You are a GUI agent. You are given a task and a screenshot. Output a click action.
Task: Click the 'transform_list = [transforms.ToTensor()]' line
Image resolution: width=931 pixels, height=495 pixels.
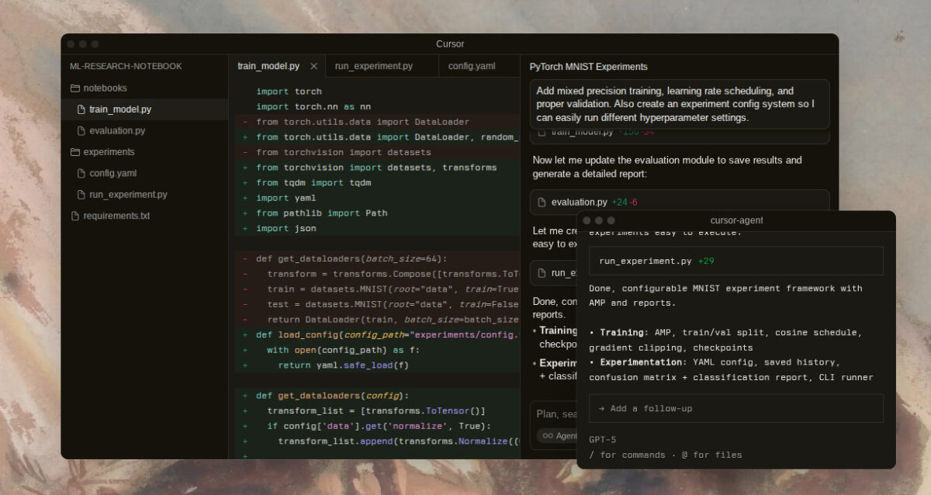(x=376, y=411)
